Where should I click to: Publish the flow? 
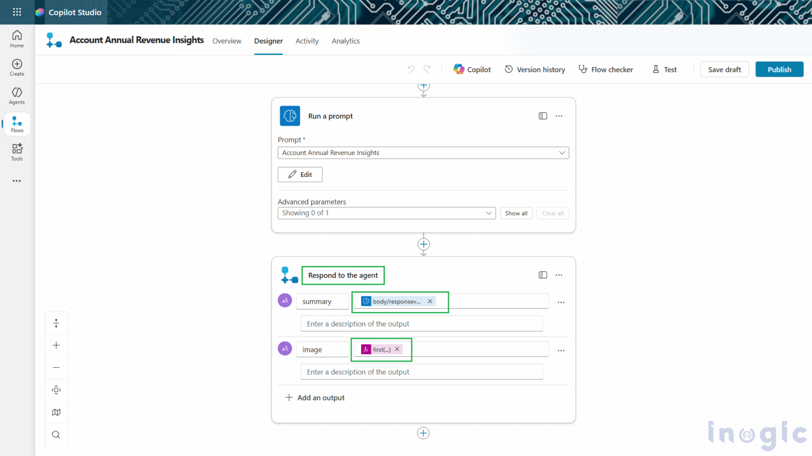coord(779,69)
